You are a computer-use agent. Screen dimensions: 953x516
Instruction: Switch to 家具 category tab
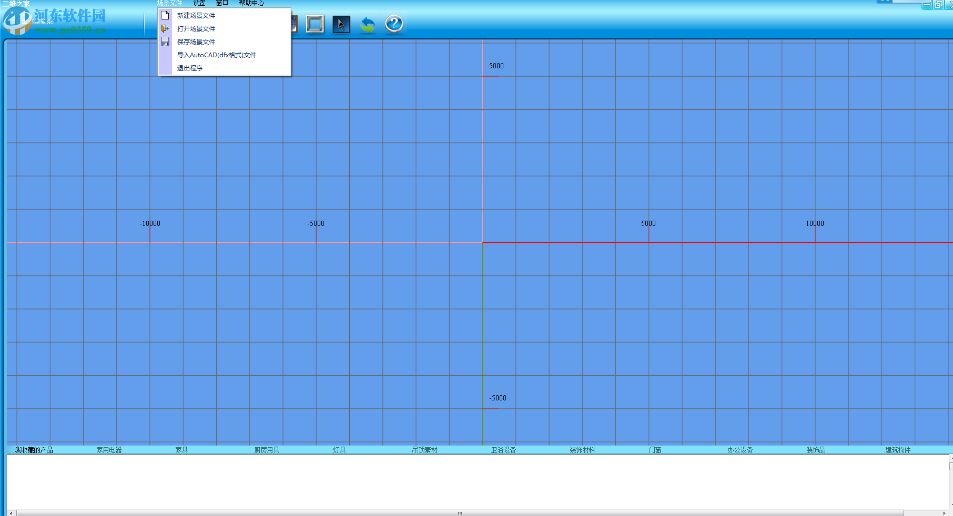[x=181, y=450]
